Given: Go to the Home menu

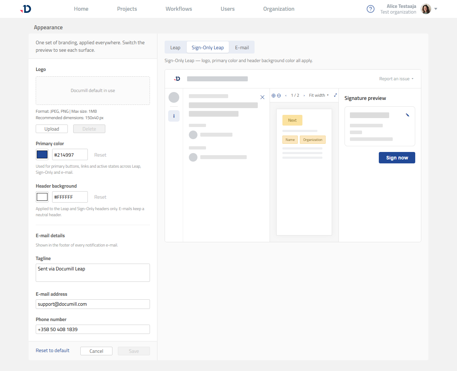Looking at the screenshot, I should [81, 9].
